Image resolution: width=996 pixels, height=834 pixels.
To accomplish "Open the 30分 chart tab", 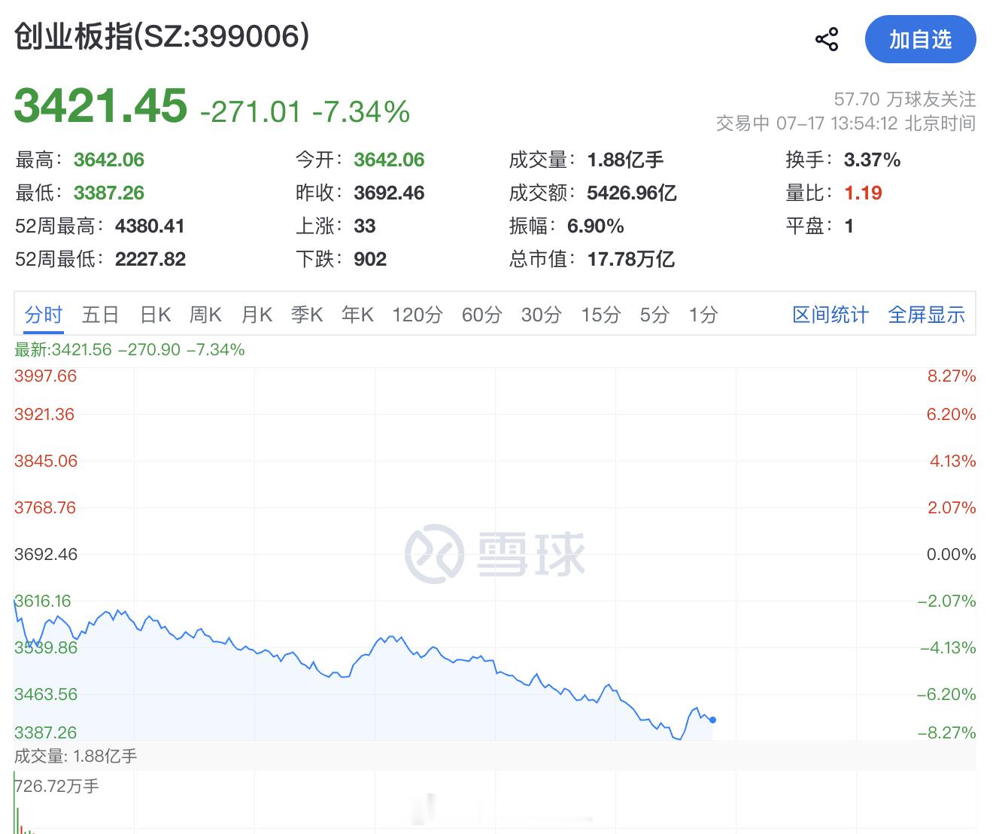I will coord(542,315).
